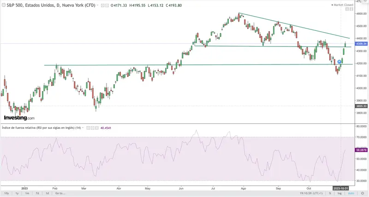Click the 58.0878 RSI value label
369x197 pixels.
click(361, 150)
